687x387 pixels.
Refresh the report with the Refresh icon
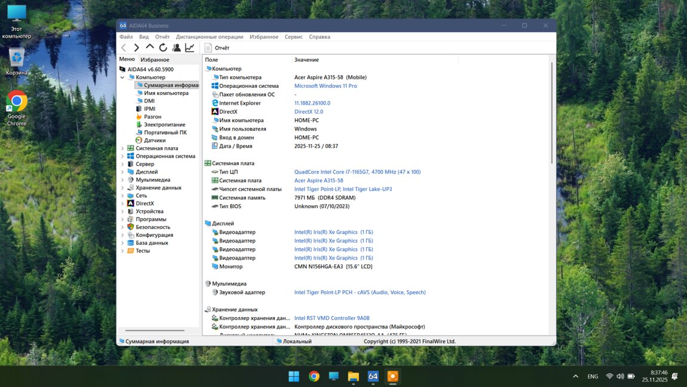pyautogui.click(x=163, y=48)
